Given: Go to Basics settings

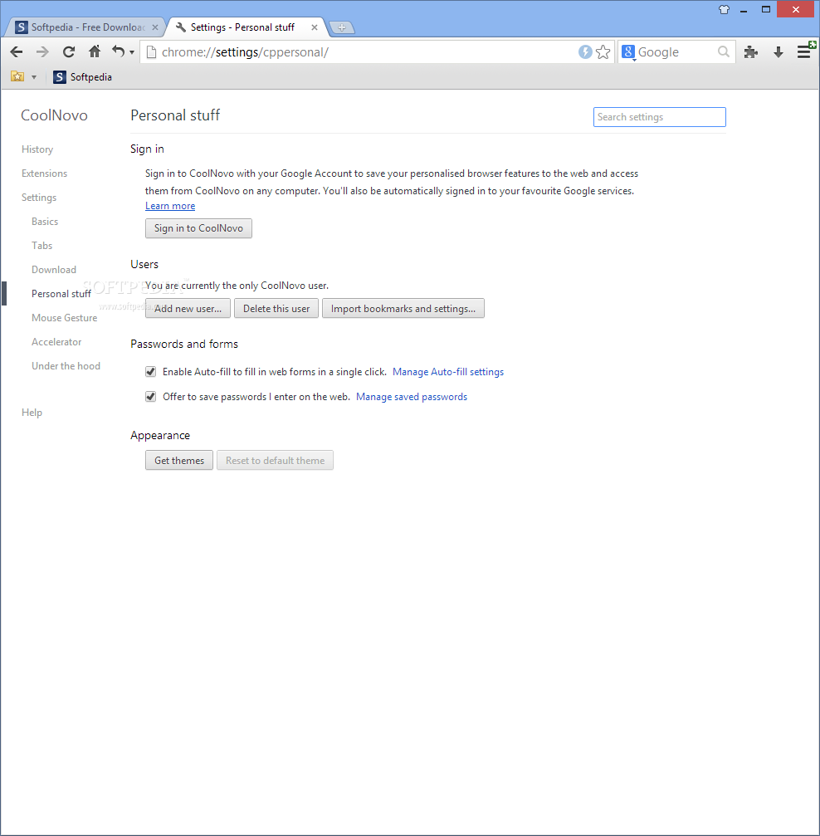Looking at the screenshot, I should [45, 222].
